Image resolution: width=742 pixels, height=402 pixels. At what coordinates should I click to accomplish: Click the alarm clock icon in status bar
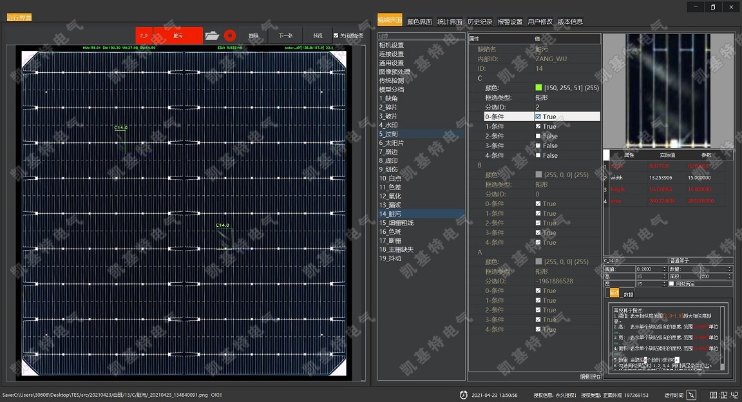point(463,395)
